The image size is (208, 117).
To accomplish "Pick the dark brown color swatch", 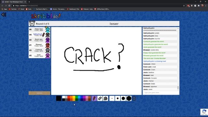I will coord(90,100).
